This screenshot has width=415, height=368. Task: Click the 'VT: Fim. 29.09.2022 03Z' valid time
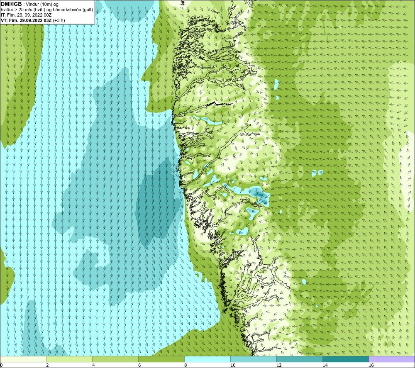coord(26,20)
